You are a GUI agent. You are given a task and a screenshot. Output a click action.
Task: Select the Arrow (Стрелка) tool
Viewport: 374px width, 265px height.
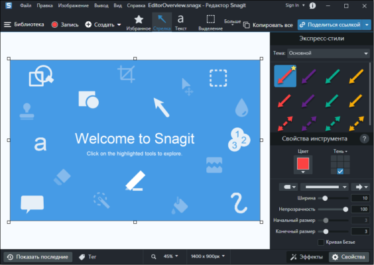point(162,23)
